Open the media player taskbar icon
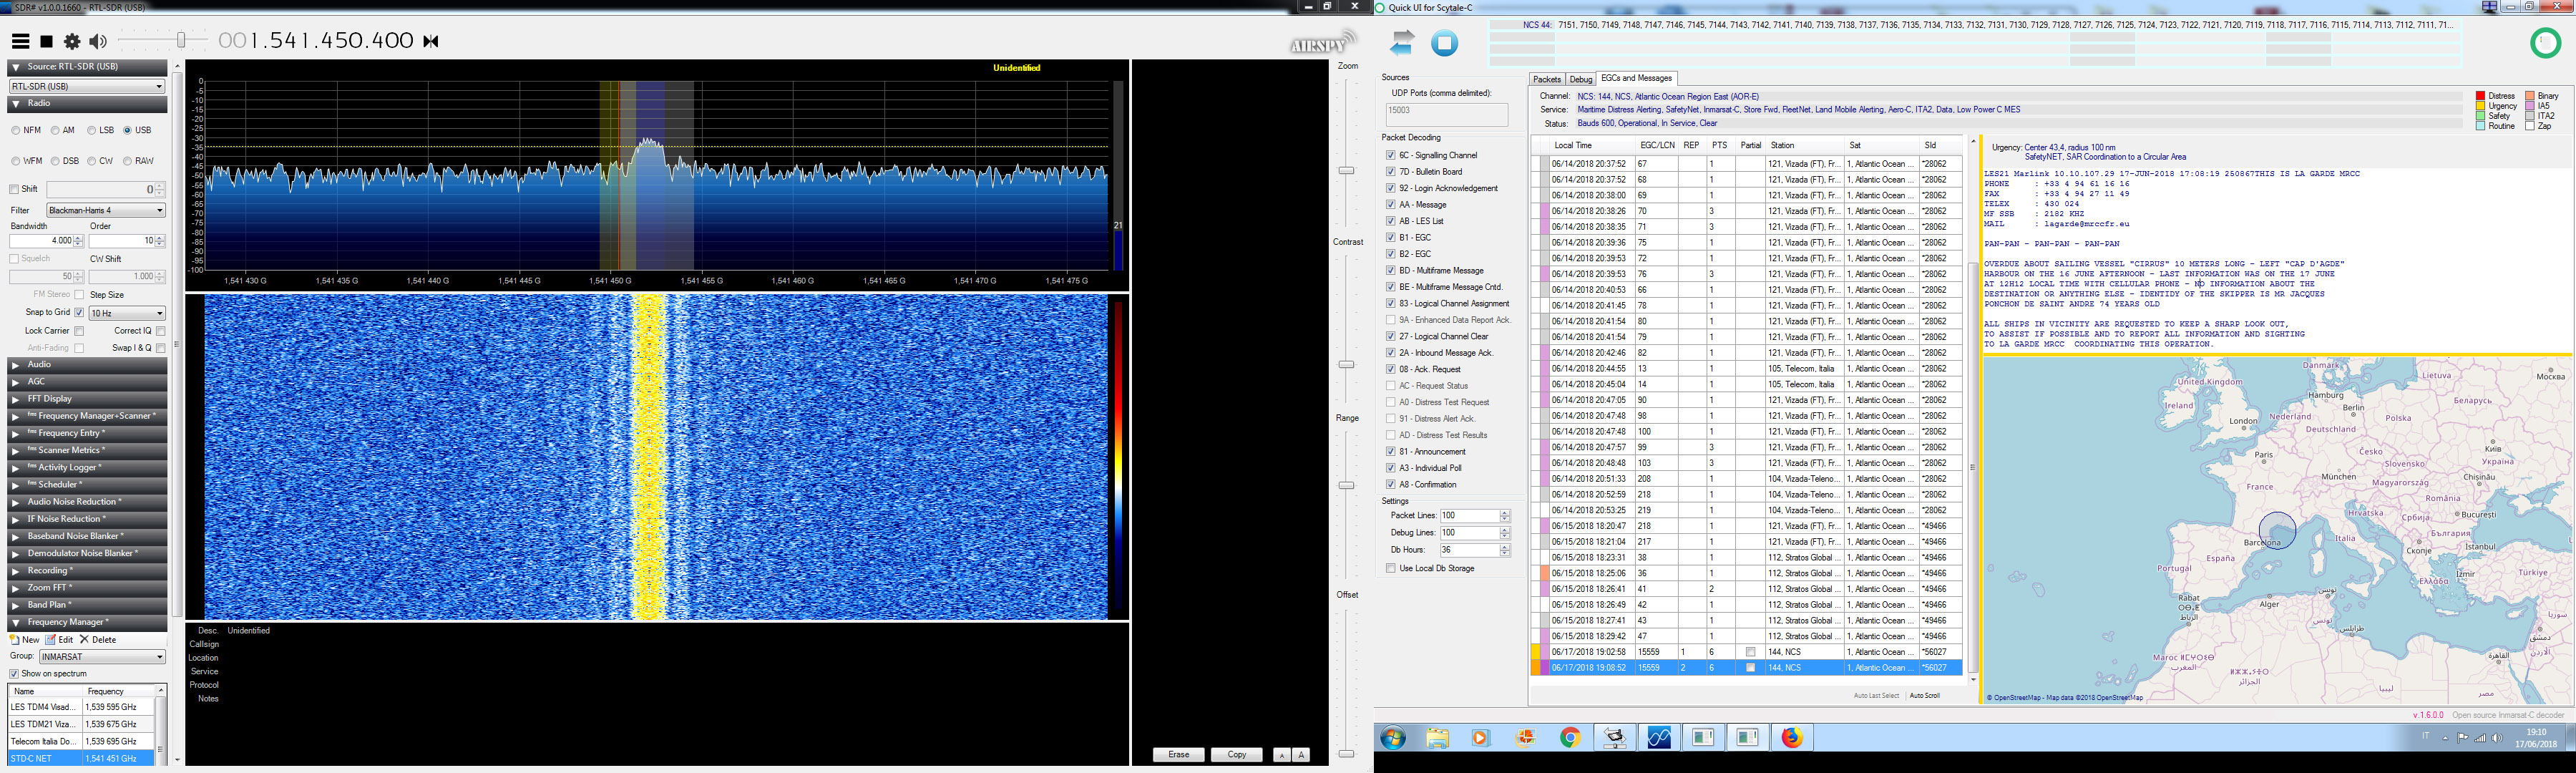Screen dimensions: 2576x773 pyautogui.click(x=1481, y=738)
